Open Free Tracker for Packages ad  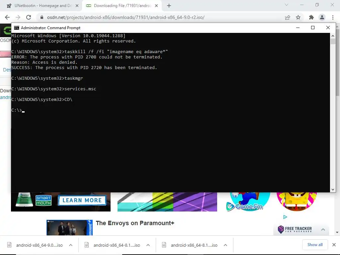295,229
